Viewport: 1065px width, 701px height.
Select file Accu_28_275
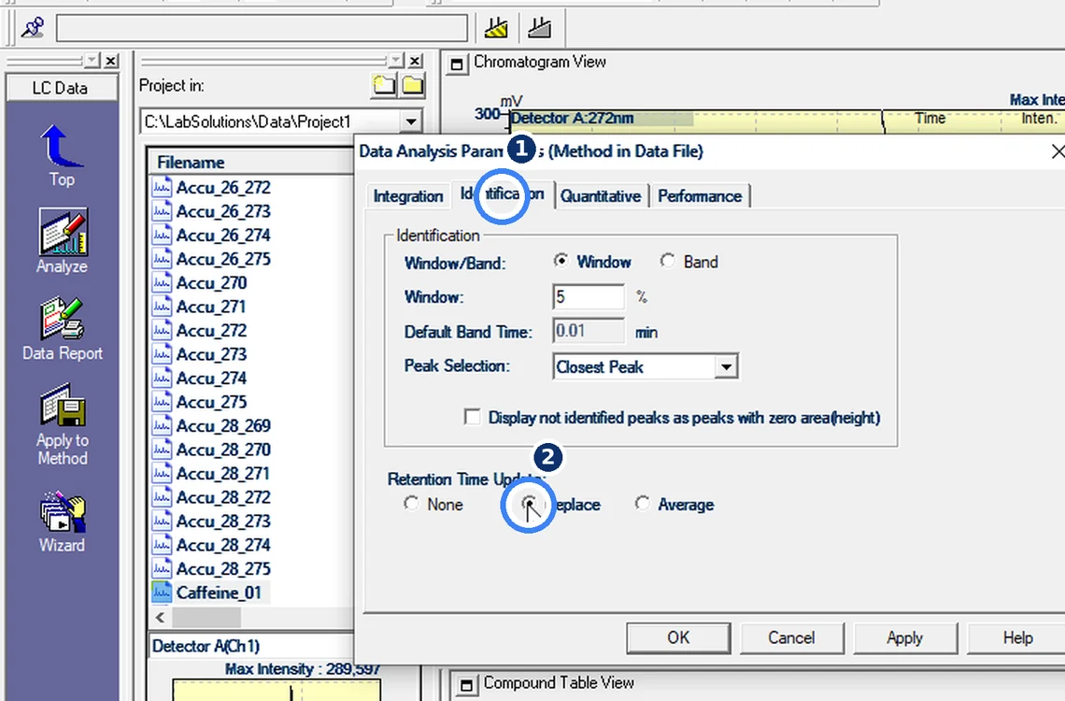(223, 568)
